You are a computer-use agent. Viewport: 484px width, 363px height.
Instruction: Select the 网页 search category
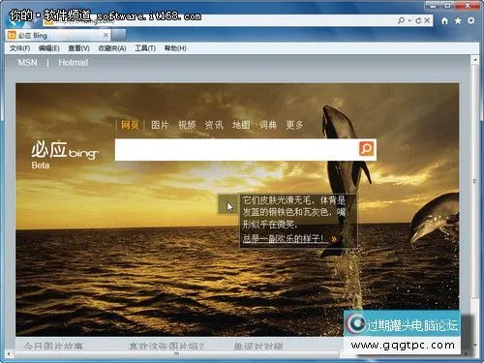pyautogui.click(x=130, y=125)
